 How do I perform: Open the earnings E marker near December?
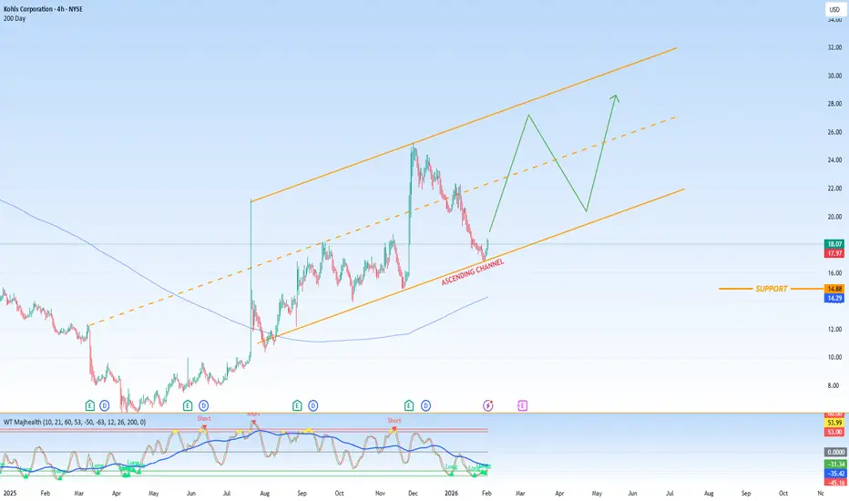tap(409, 405)
